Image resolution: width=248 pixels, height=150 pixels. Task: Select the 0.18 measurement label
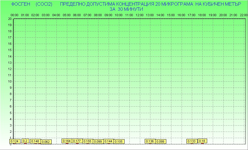pyautogui.click(x=202, y=141)
